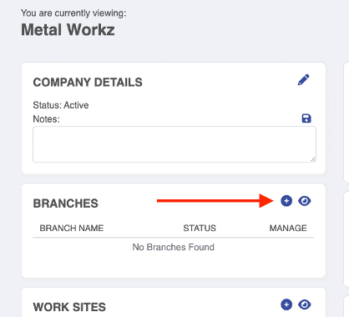Add a new work site with plus icon

(x=286, y=304)
